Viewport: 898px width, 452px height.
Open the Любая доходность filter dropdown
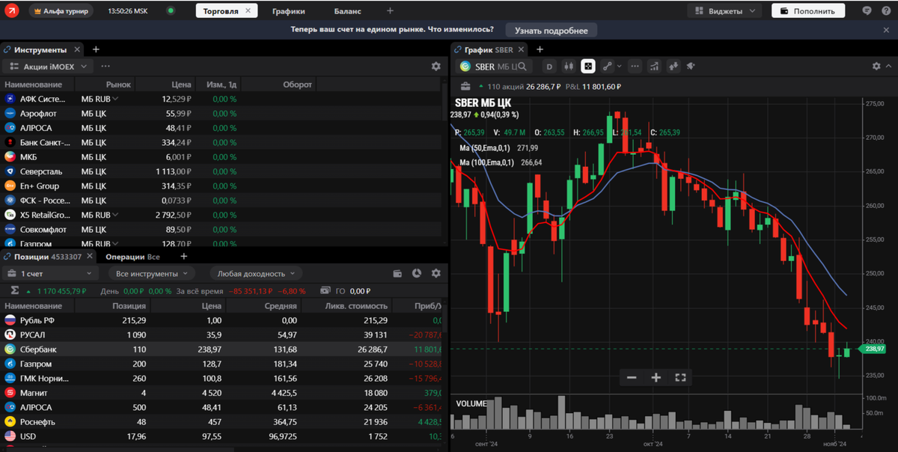coord(257,274)
